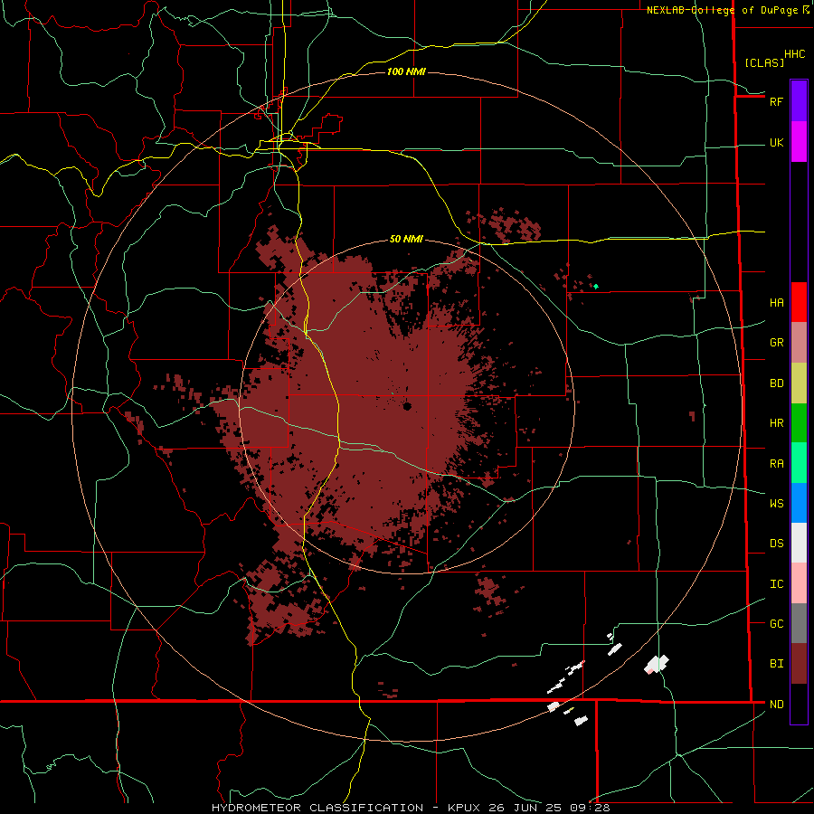Choose the blue WS legend swatch

[x=799, y=503]
